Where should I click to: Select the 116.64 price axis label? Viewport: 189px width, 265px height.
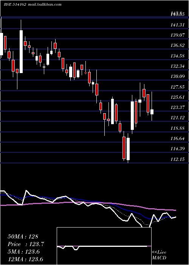[177, 139]
